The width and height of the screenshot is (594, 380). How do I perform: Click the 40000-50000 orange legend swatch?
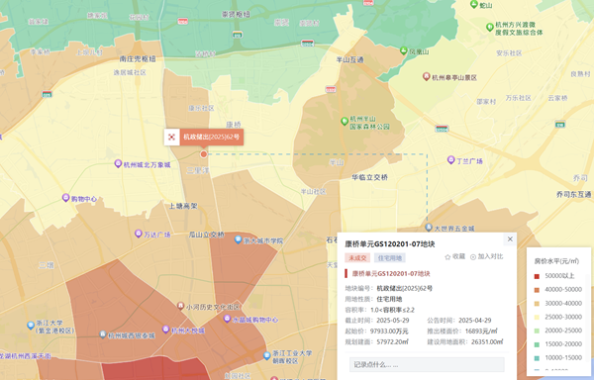537,290
